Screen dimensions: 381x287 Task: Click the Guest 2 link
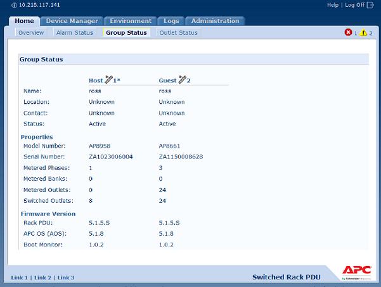click(x=174, y=80)
